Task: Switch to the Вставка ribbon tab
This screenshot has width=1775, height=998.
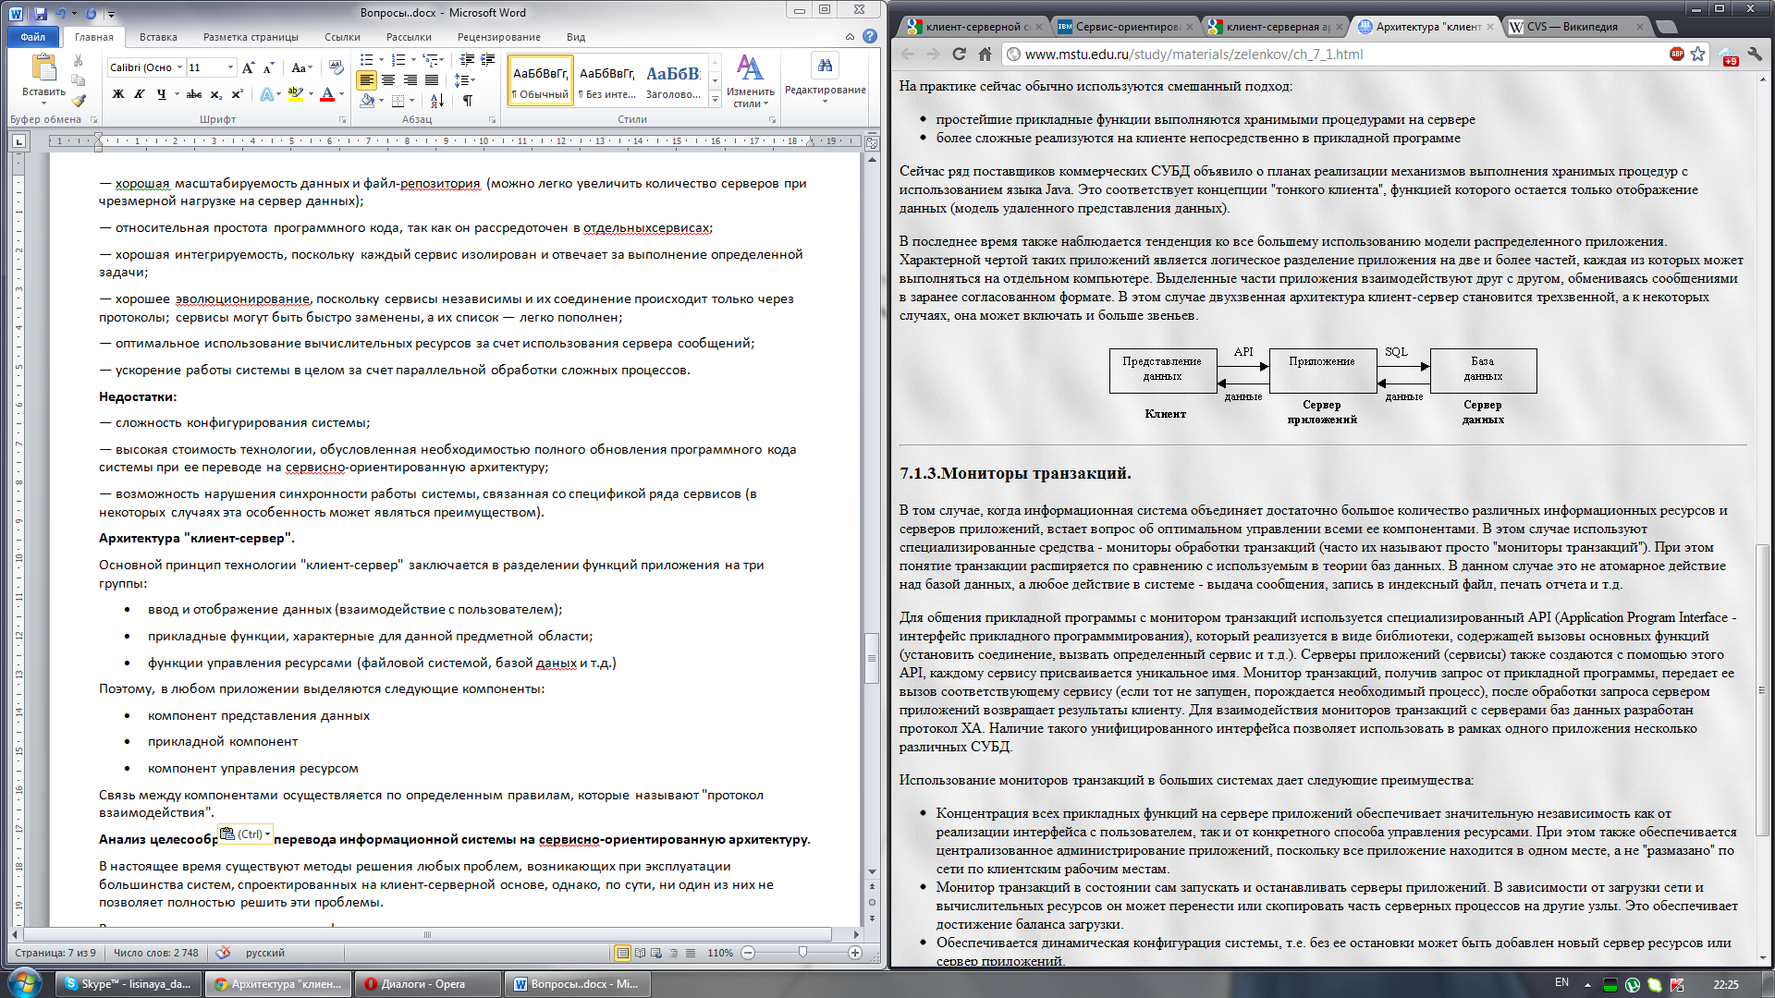Action: [158, 37]
